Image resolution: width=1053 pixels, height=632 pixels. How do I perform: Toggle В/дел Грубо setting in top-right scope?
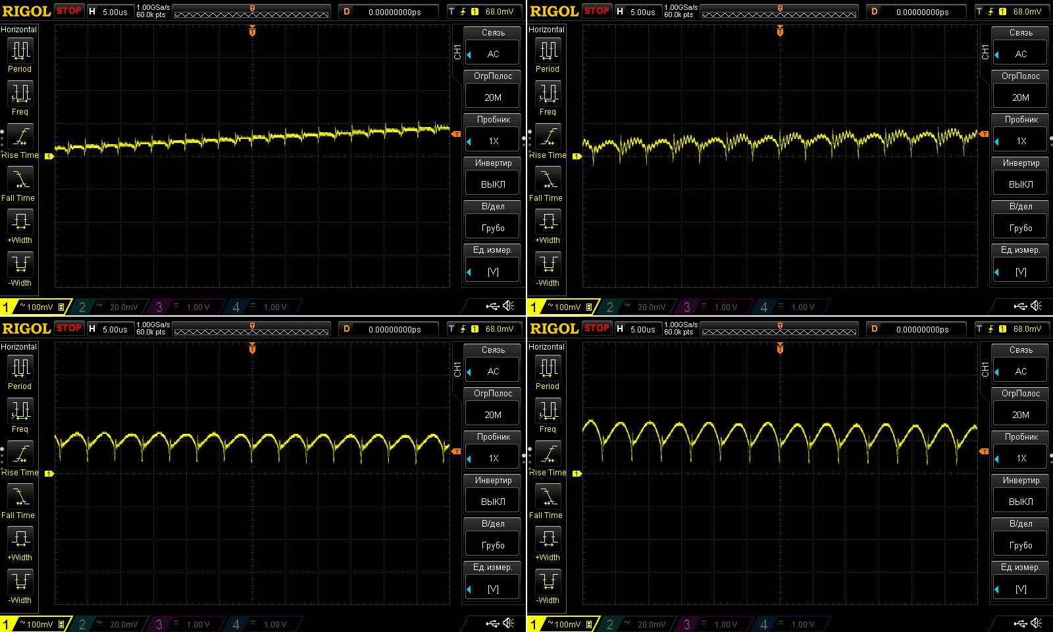tap(1021, 228)
